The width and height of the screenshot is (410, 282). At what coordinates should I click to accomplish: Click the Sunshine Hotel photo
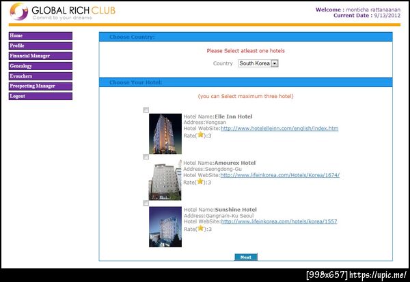tap(165, 227)
